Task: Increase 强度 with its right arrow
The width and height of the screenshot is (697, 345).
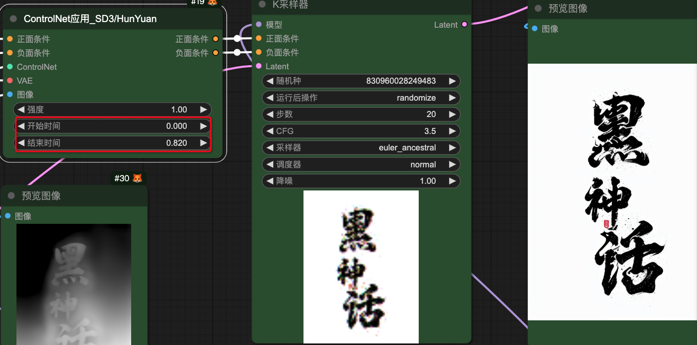Action: [x=204, y=109]
